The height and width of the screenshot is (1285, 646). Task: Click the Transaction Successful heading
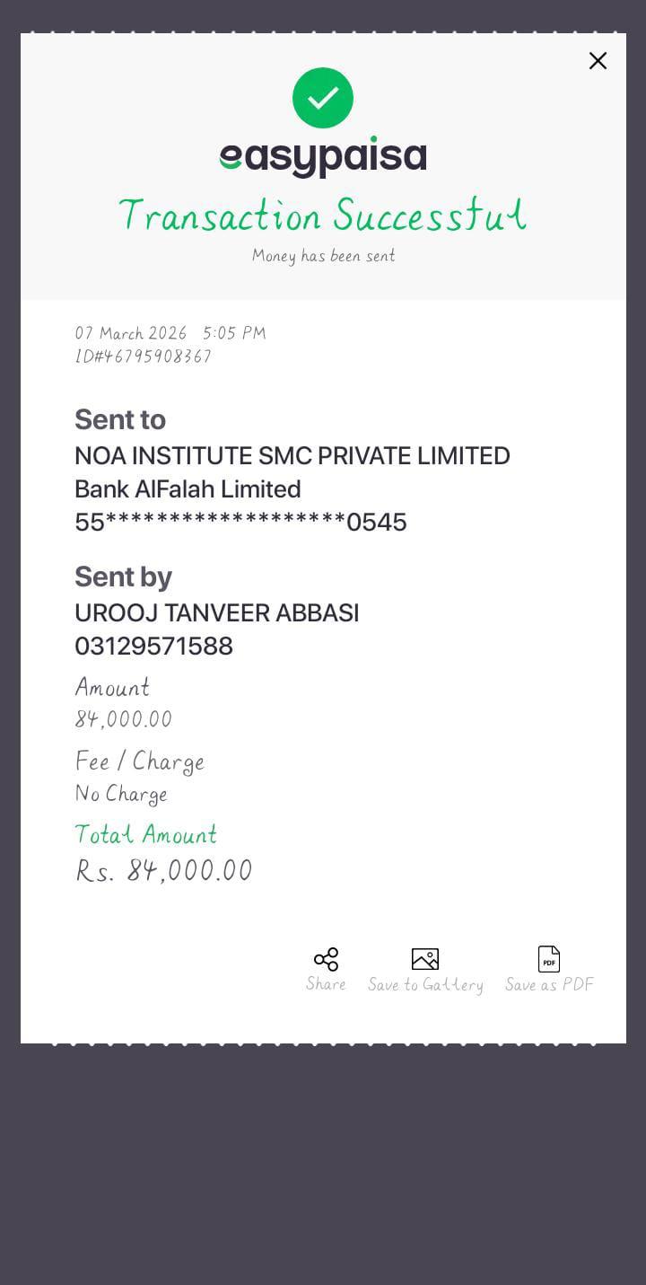click(x=323, y=216)
